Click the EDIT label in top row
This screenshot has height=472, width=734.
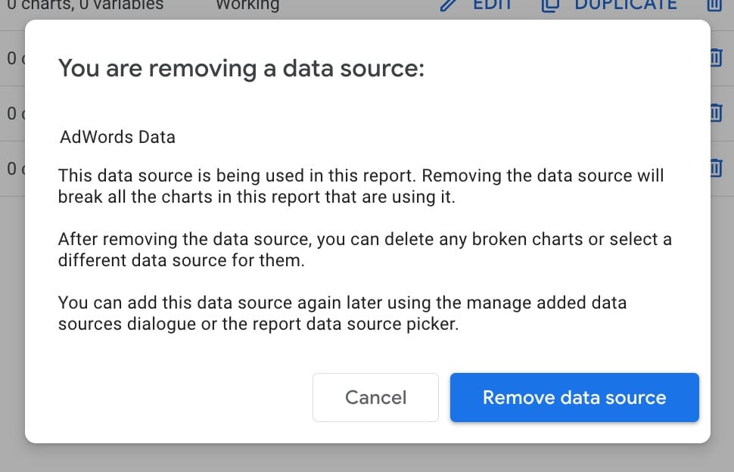[x=492, y=5]
